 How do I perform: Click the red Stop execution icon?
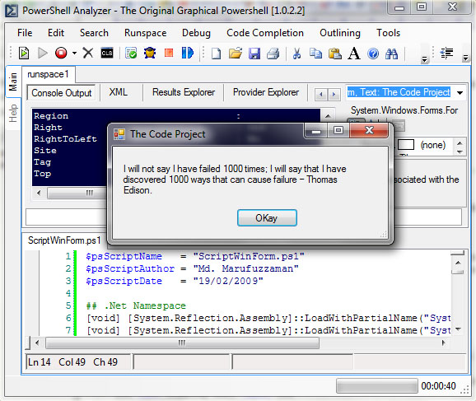(61, 54)
